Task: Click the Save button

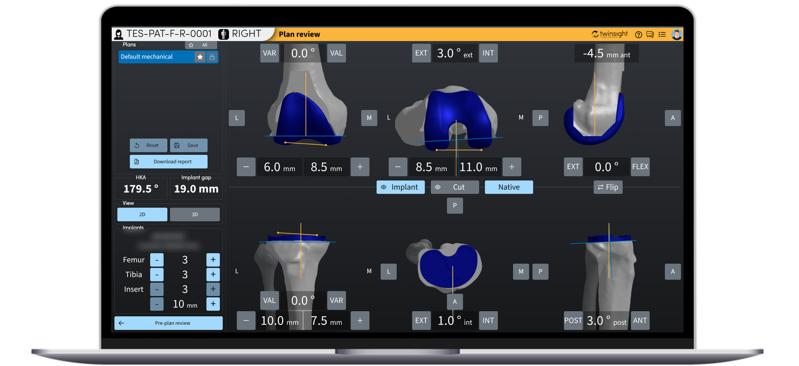Action: (188, 145)
